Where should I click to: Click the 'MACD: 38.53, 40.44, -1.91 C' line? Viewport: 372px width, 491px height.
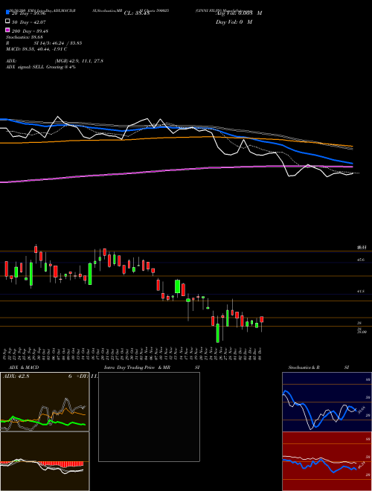pos(36,49)
